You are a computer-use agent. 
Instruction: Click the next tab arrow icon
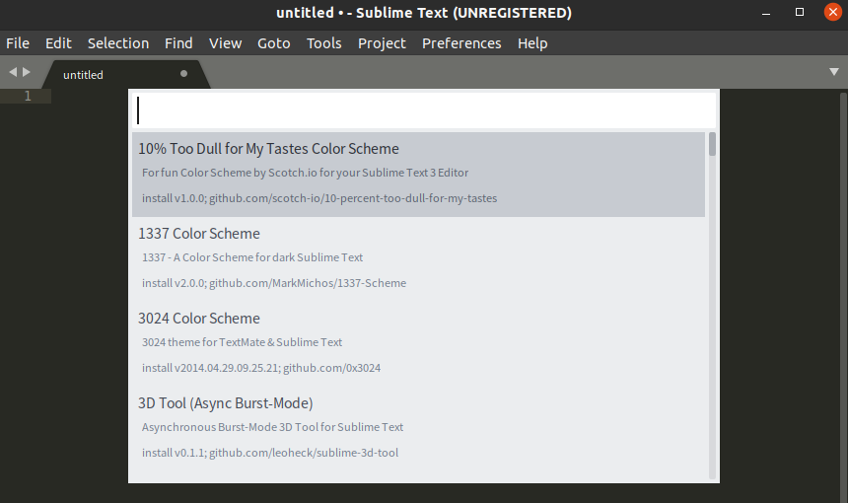[x=27, y=72]
